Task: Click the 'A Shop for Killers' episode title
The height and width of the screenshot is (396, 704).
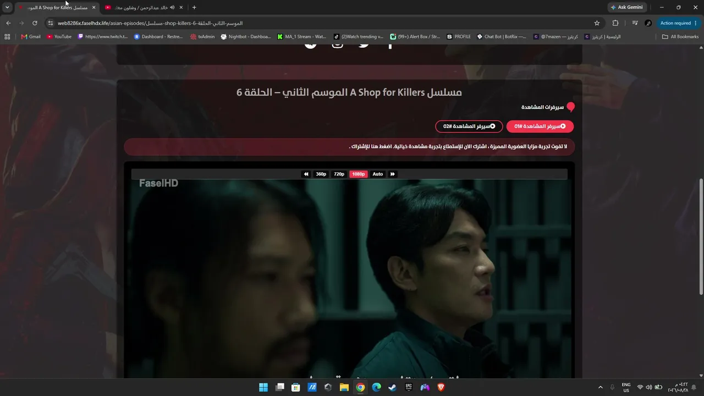Action: pyautogui.click(x=349, y=92)
